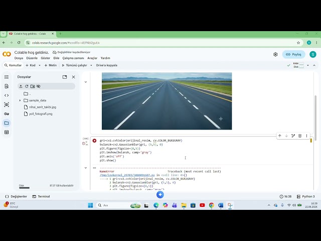Open the Ekle menu

(56, 58)
